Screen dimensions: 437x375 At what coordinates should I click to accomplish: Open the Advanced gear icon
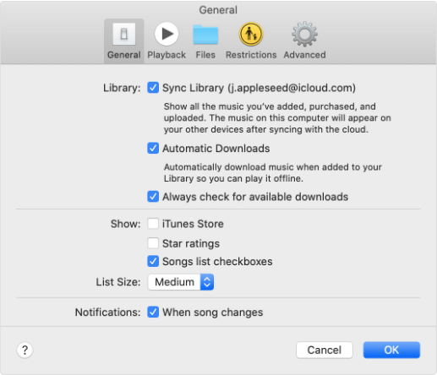(x=304, y=34)
